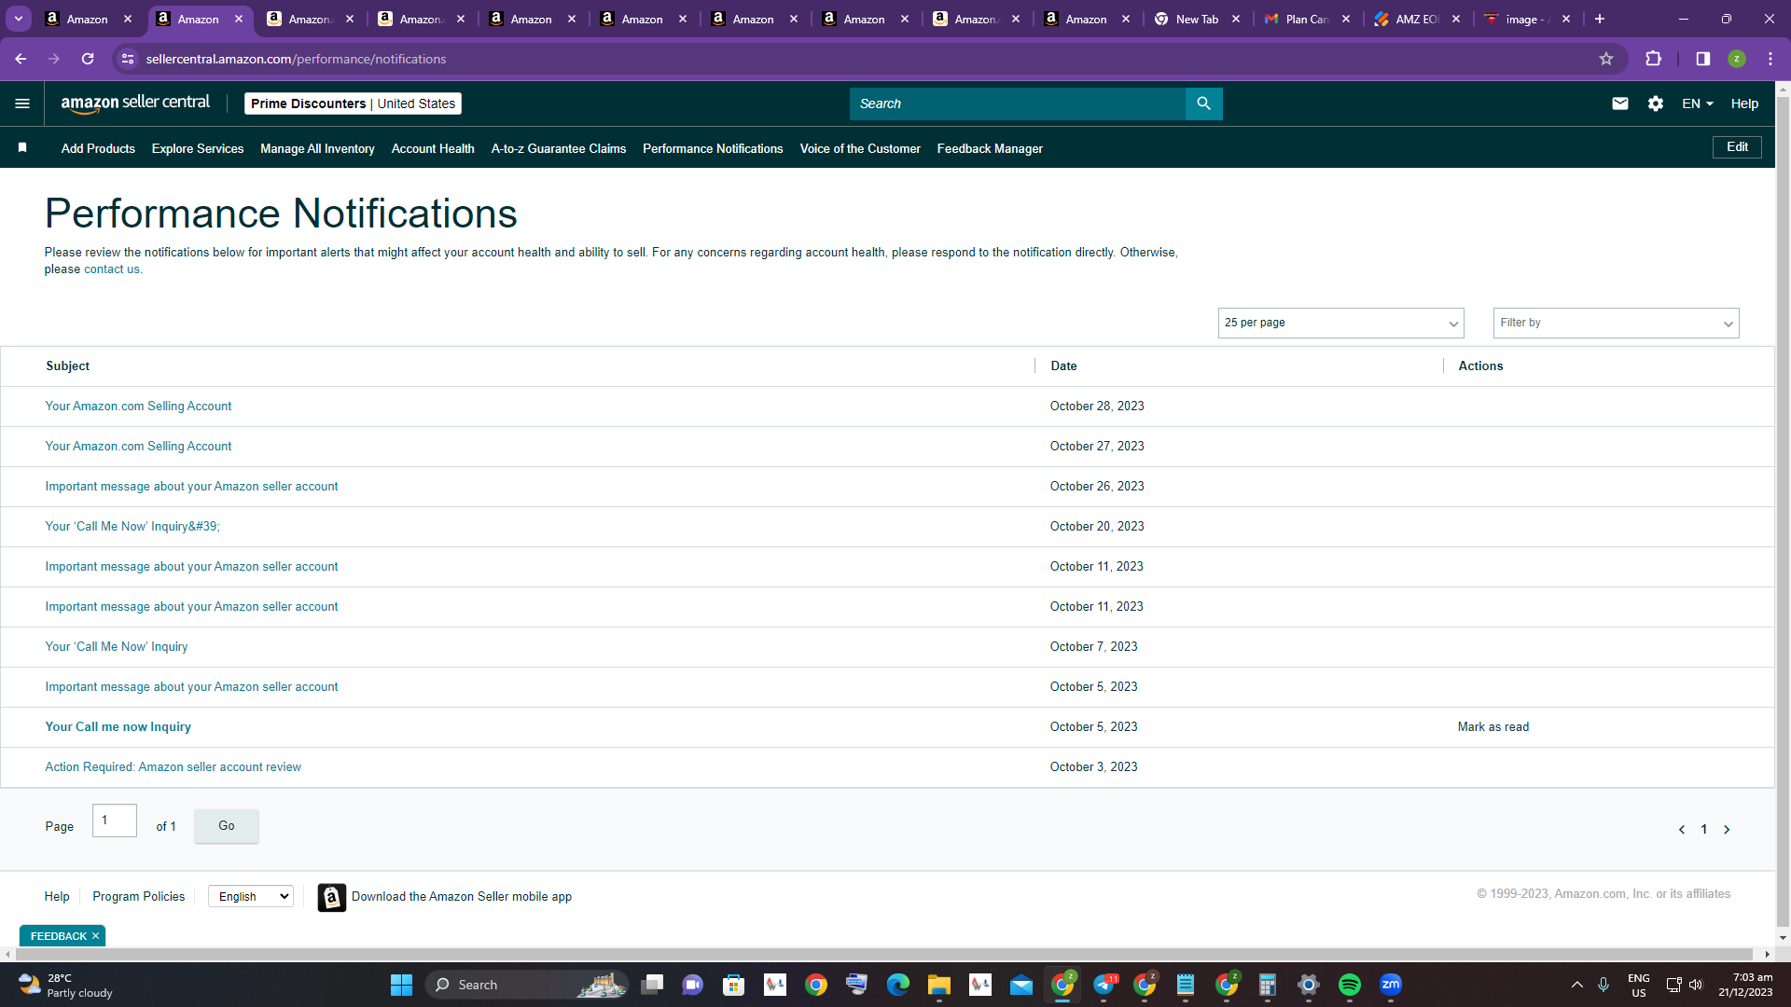
Task: Click the Seller Central search field
Action: pyautogui.click(x=1017, y=103)
